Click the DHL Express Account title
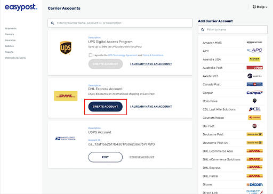The height and width of the screenshot is (194, 273). pyautogui.click(x=106, y=89)
